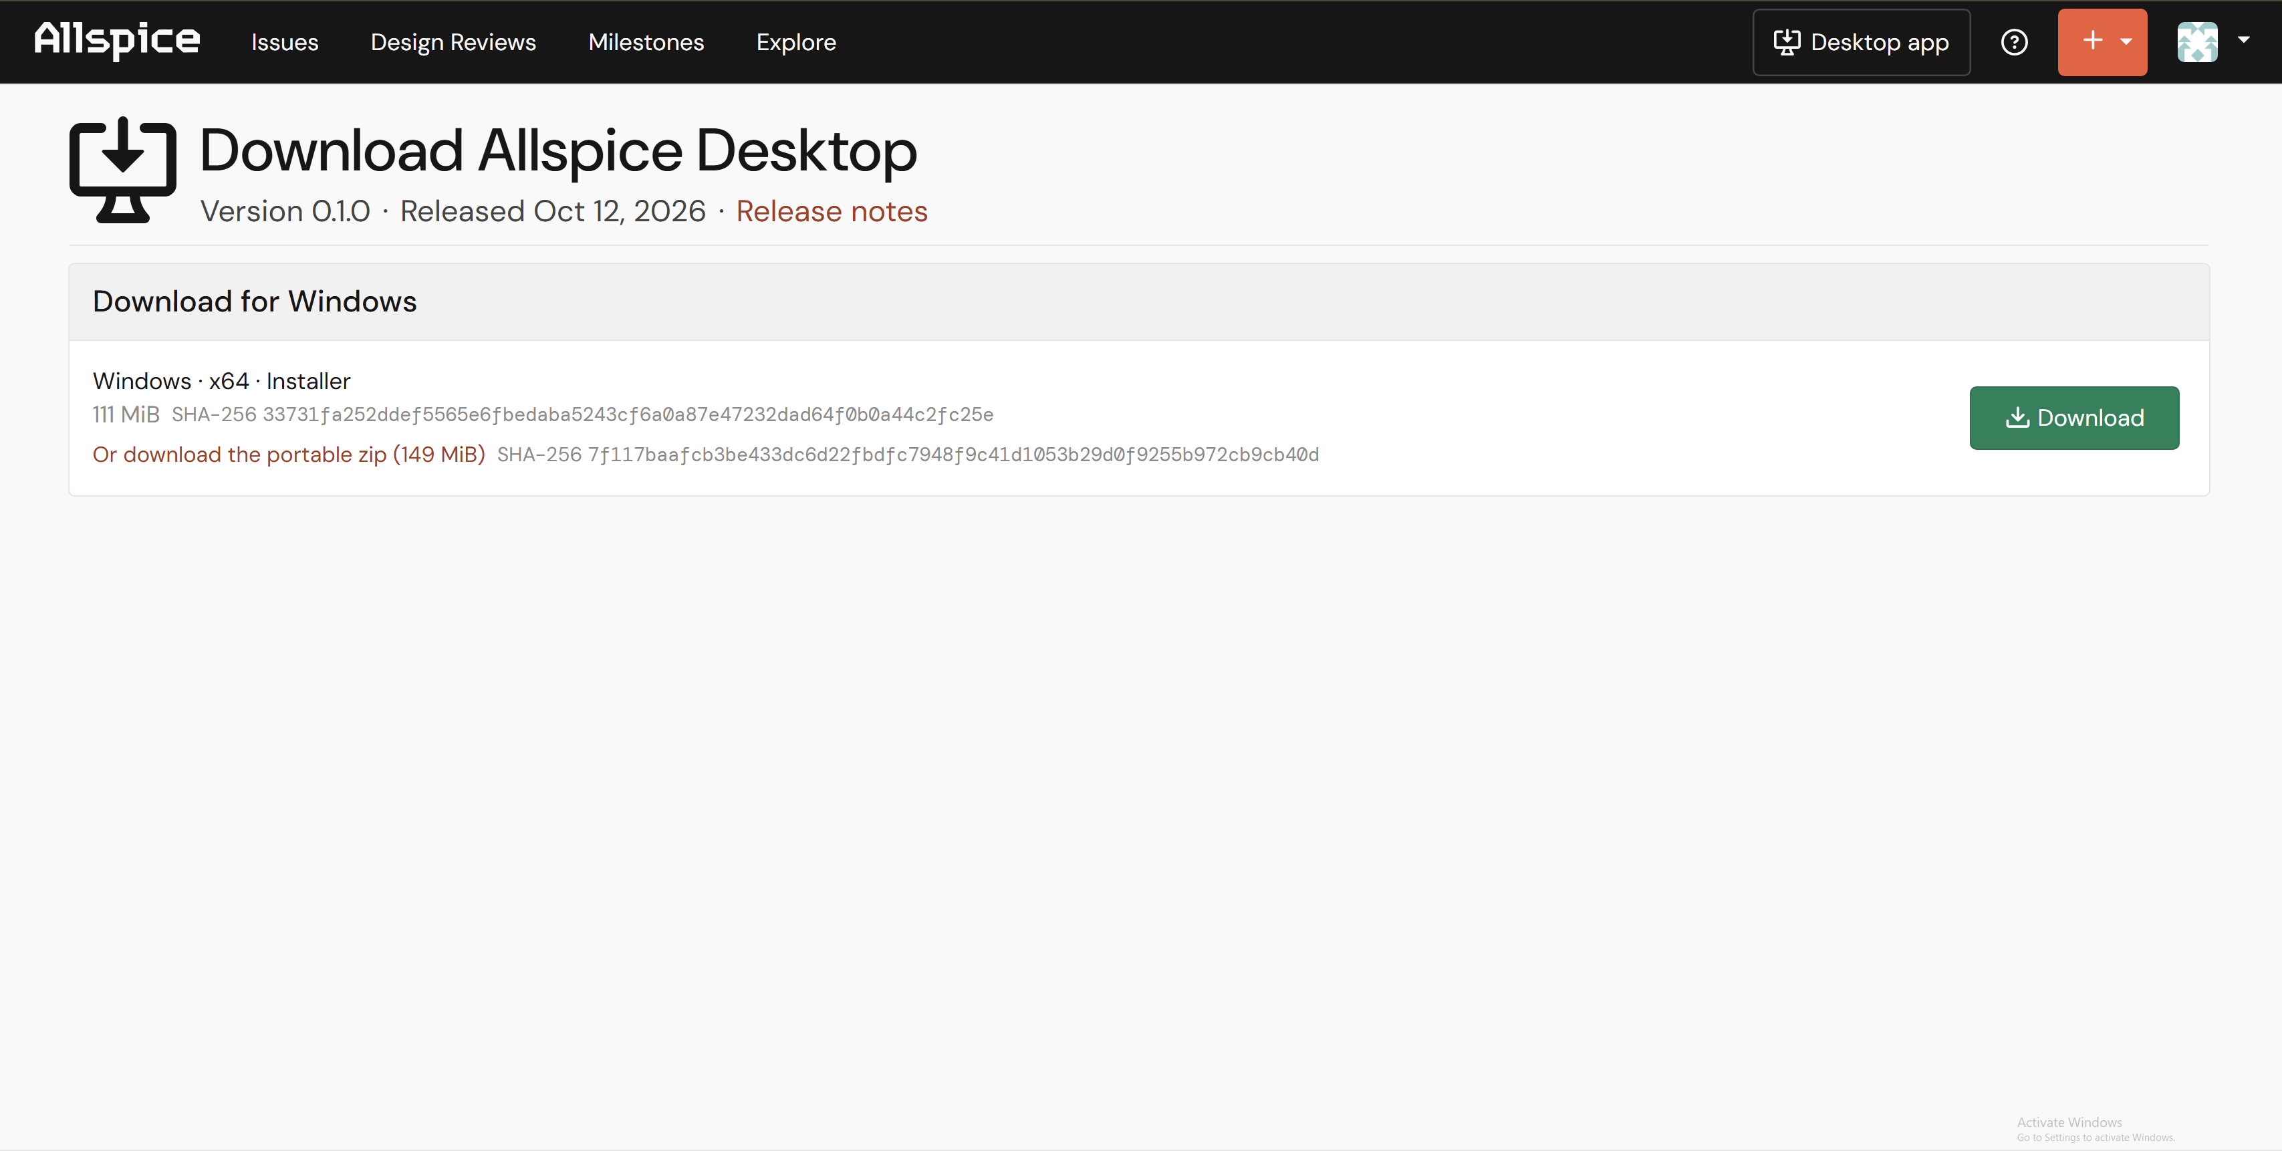Open Milestones in the navigation bar
The image size is (2282, 1151).
pos(646,41)
